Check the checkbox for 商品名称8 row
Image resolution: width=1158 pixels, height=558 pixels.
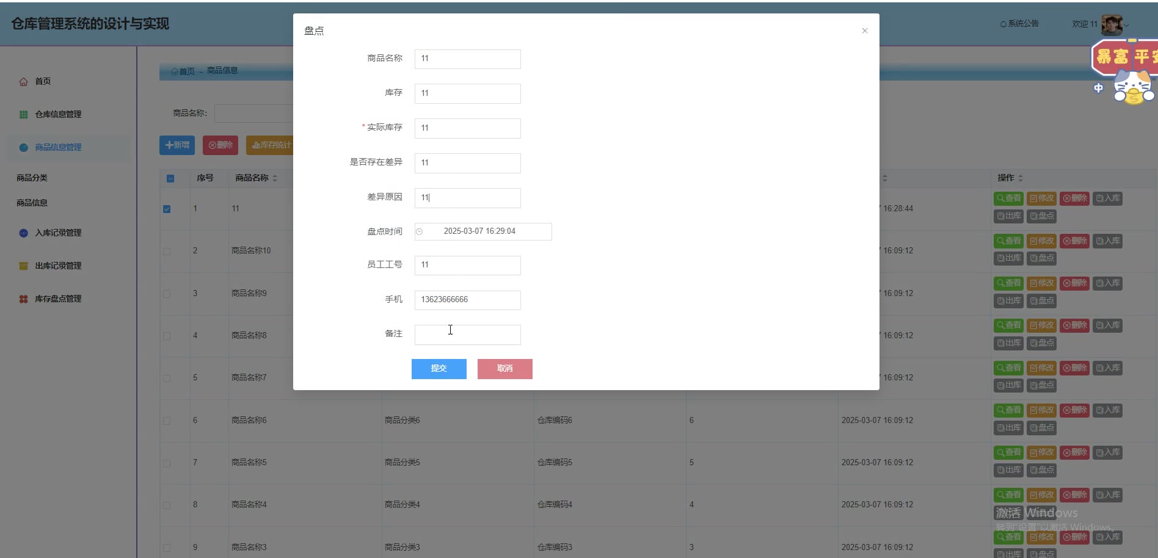click(x=167, y=336)
